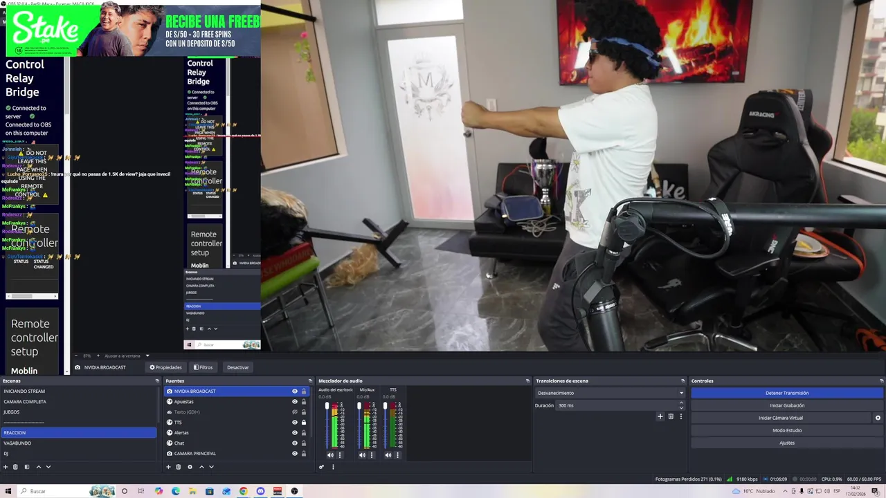The image size is (886, 498).
Task: Delete the selected scene with the trash icon
Action: pos(15,467)
